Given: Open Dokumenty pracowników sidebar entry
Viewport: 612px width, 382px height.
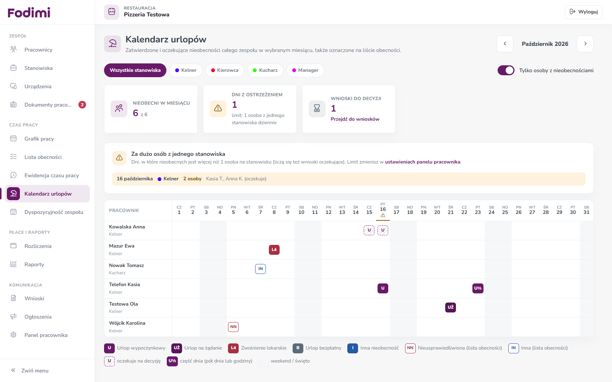Looking at the screenshot, I should (x=47, y=105).
